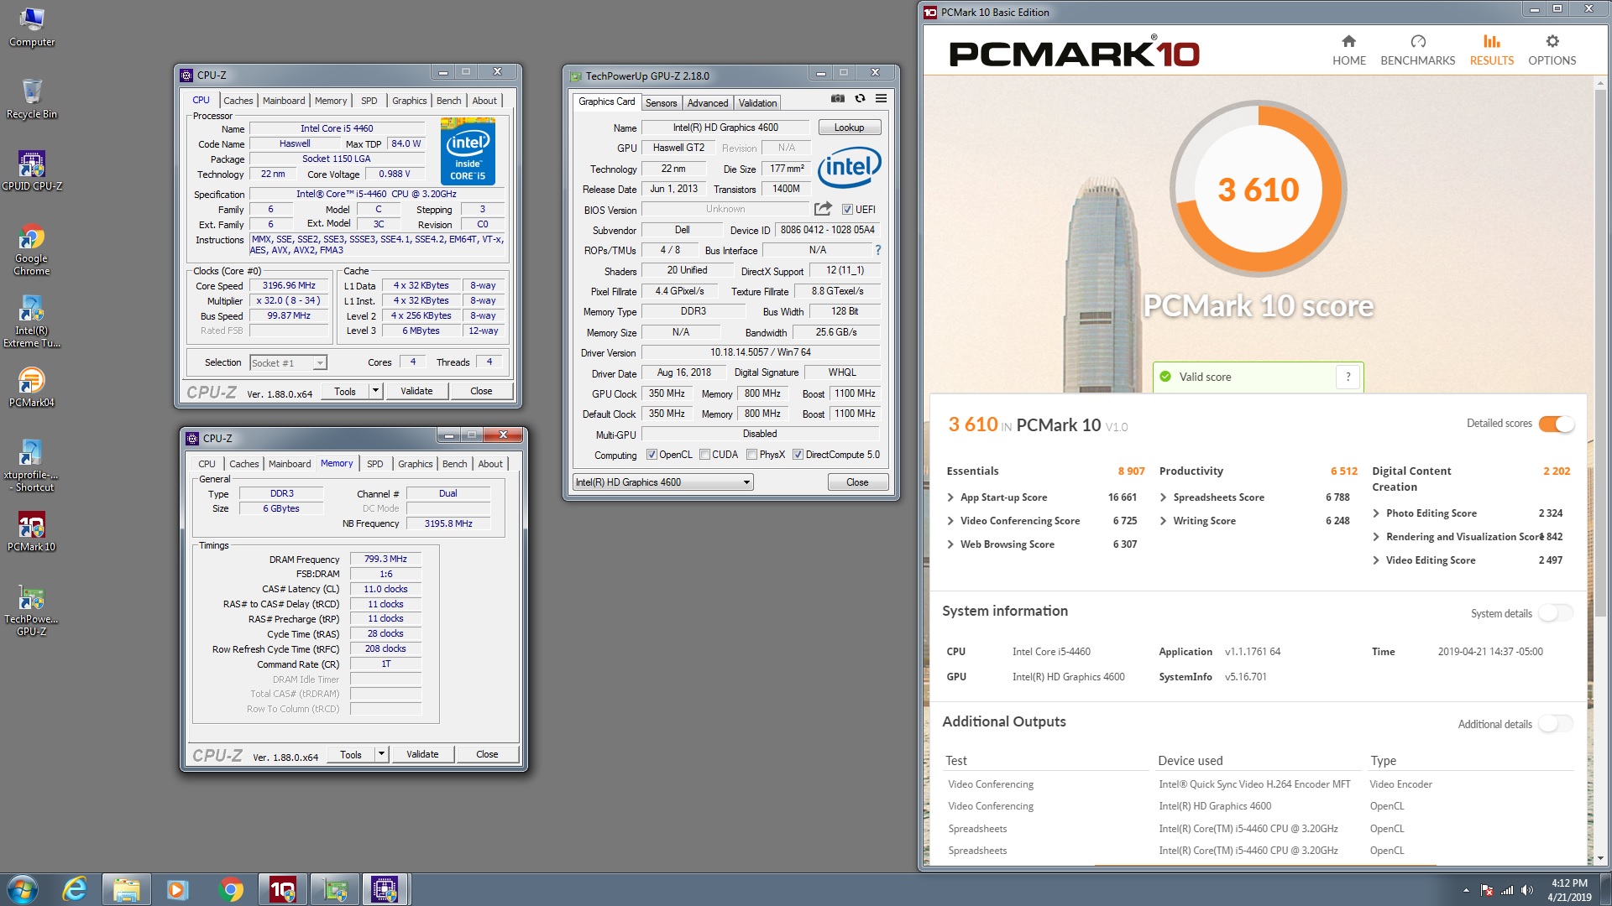Image resolution: width=1612 pixels, height=906 pixels.
Task: Expand Video Editing Score row
Action: click(1376, 560)
